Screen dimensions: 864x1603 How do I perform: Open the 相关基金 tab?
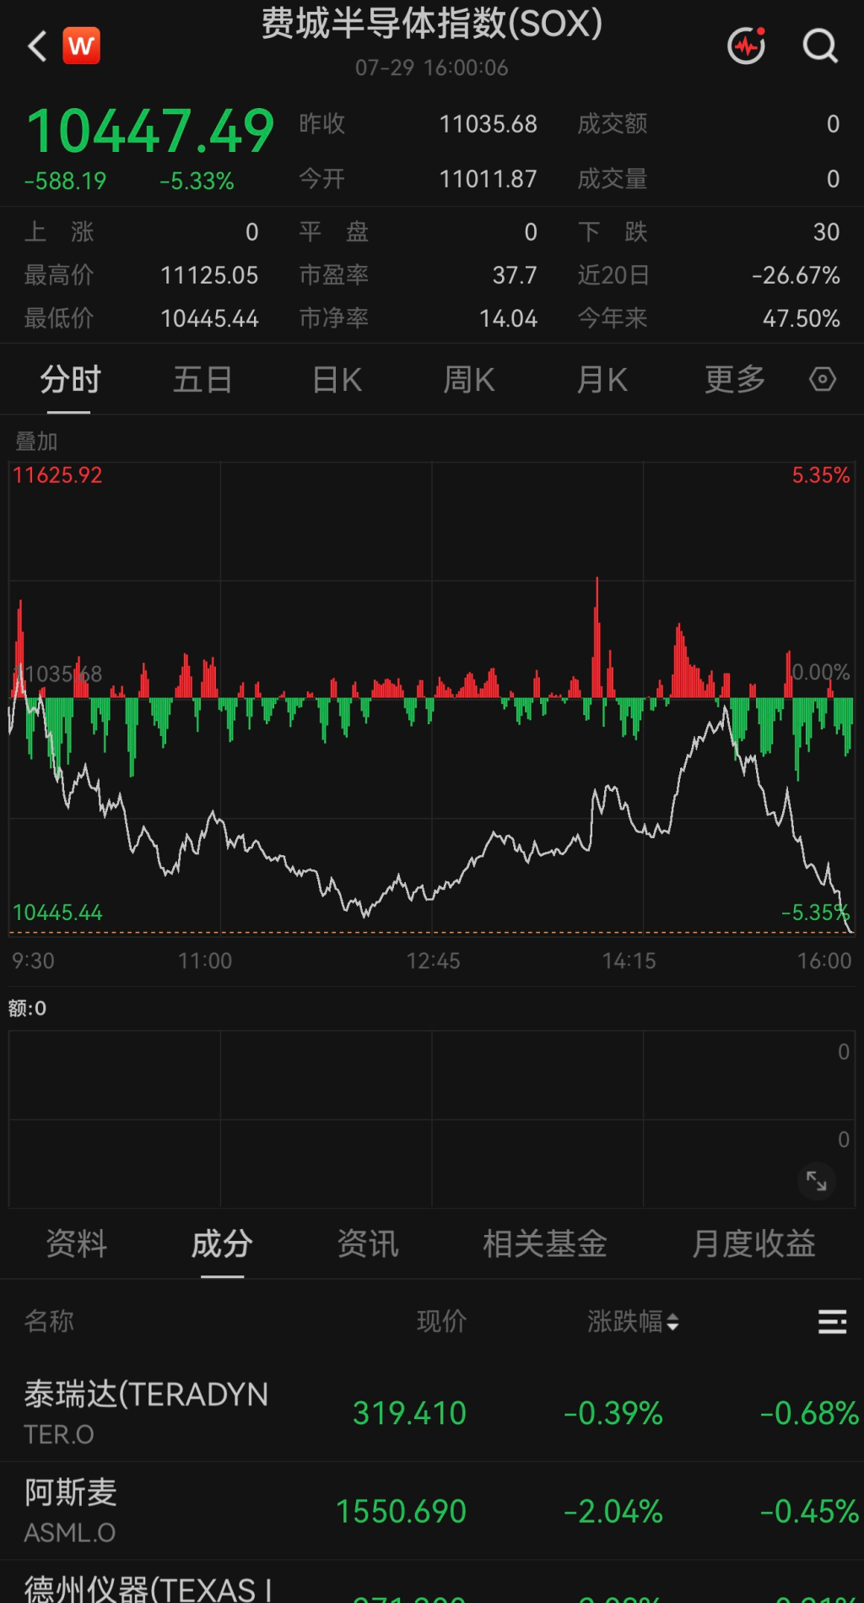point(545,1243)
